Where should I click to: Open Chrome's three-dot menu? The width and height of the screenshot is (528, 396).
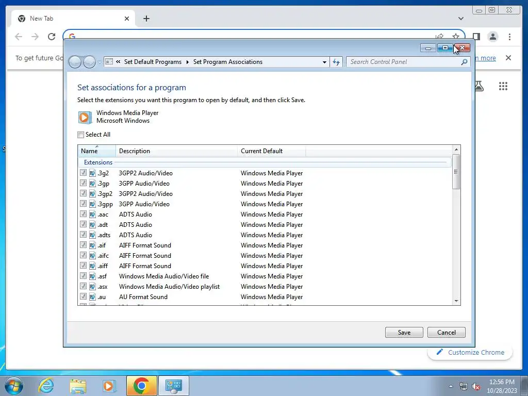click(x=509, y=37)
